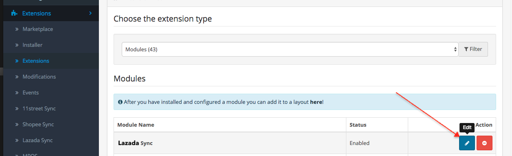Click the Extensions puzzle piece icon

coord(15,13)
